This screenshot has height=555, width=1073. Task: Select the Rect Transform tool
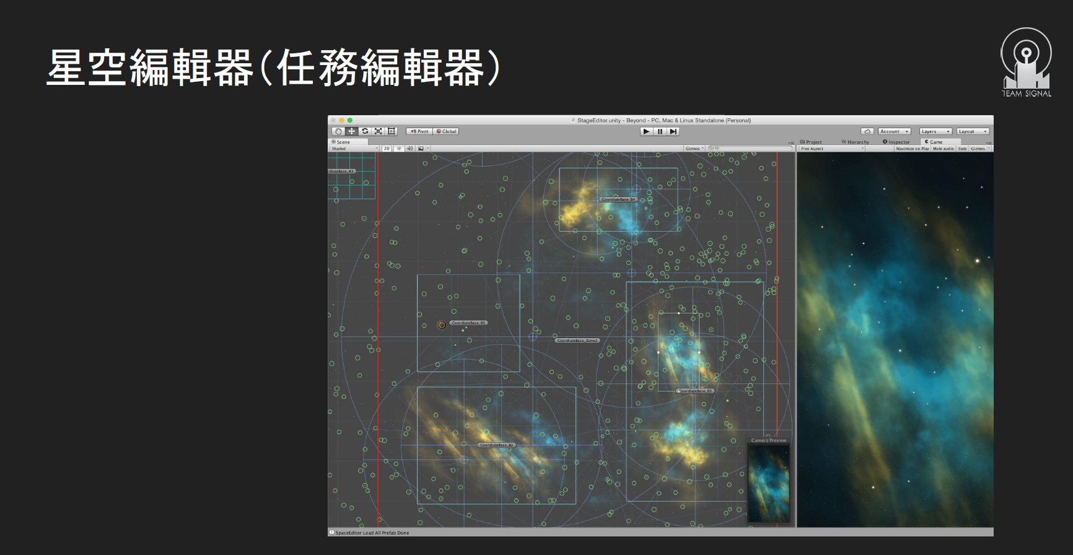click(x=392, y=131)
